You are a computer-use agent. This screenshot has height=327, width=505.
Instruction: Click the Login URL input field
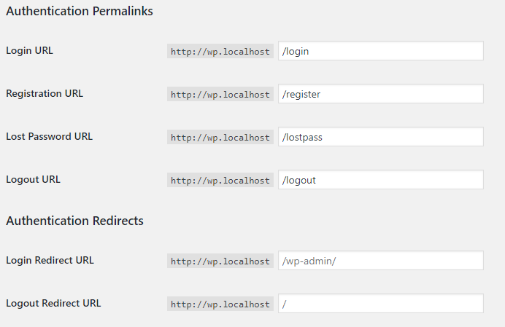click(x=381, y=51)
